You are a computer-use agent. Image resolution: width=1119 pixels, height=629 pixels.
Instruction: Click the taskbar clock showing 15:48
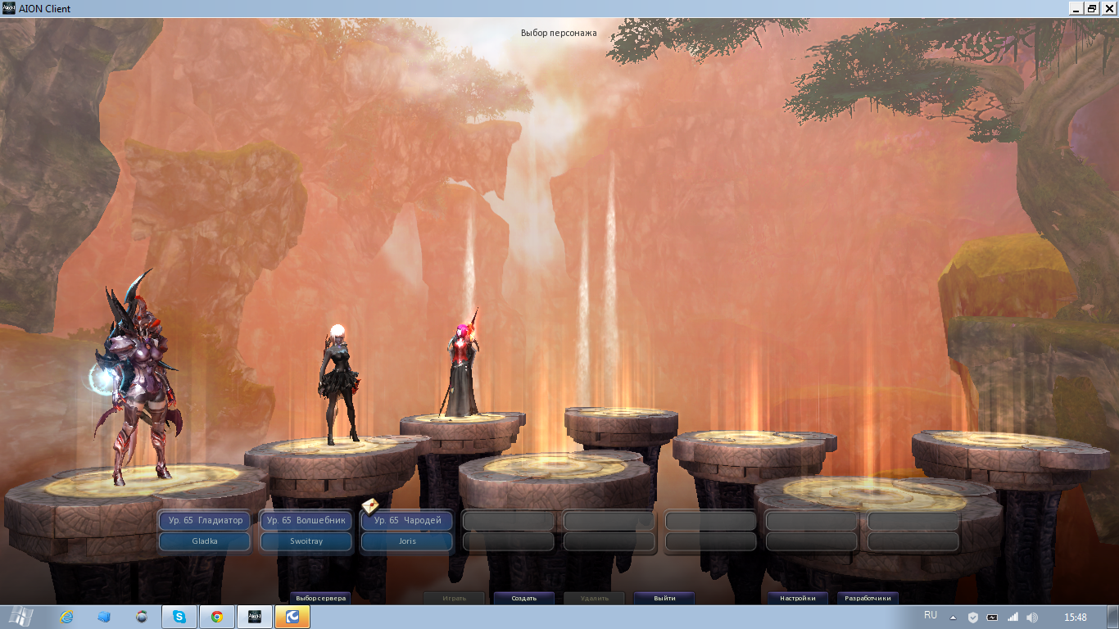[1075, 618]
